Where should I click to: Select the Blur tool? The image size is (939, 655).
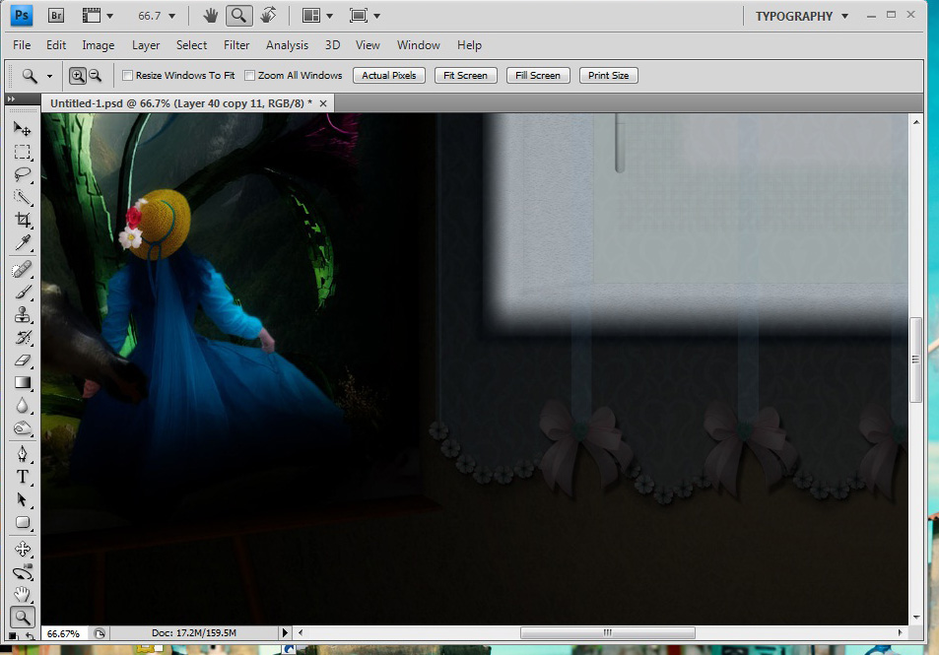[22, 406]
